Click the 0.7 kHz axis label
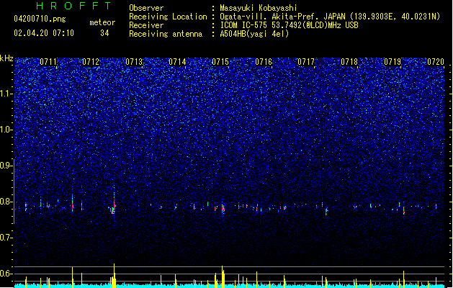 (6, 238)
